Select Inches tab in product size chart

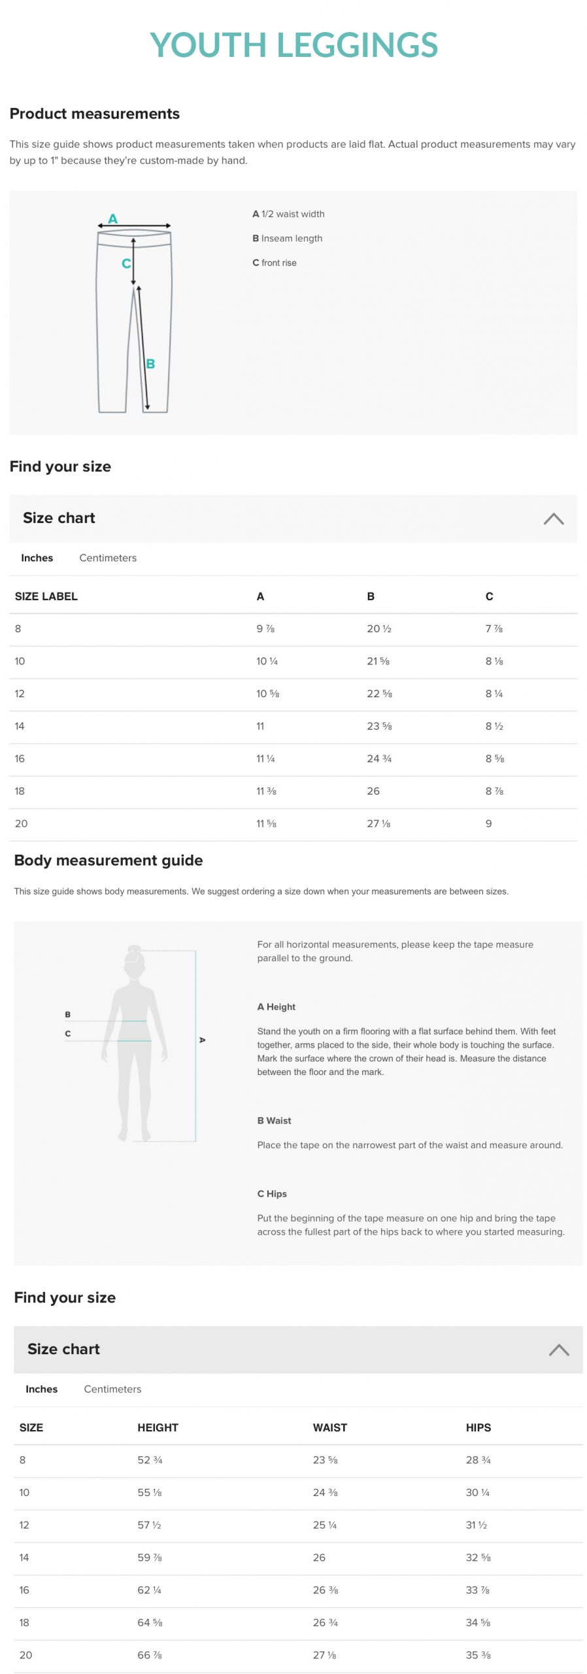point(37,558)
